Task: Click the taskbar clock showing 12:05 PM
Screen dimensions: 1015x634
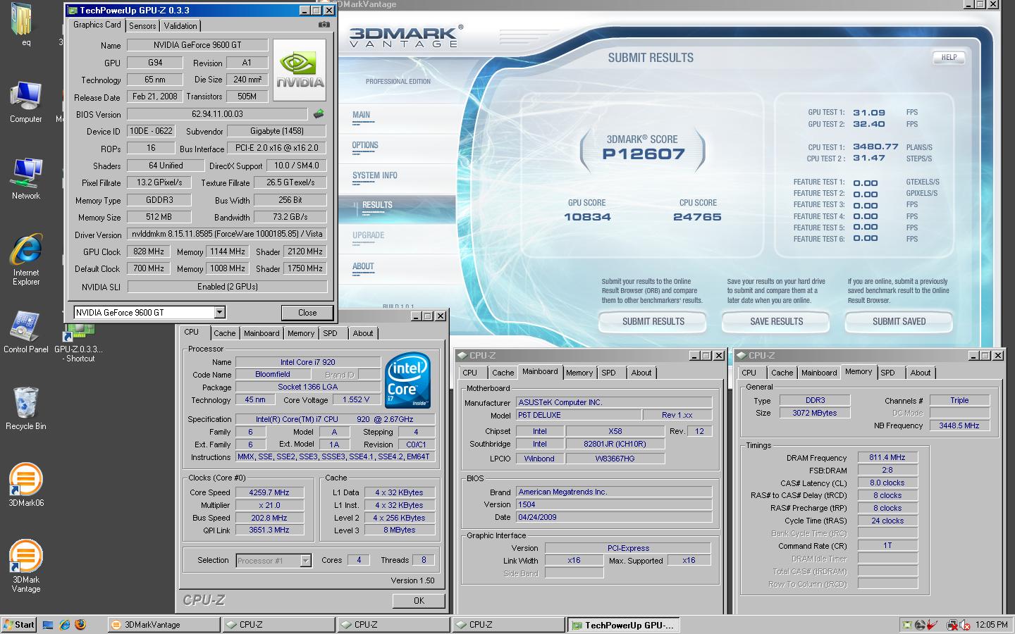Action: (992, 625)
